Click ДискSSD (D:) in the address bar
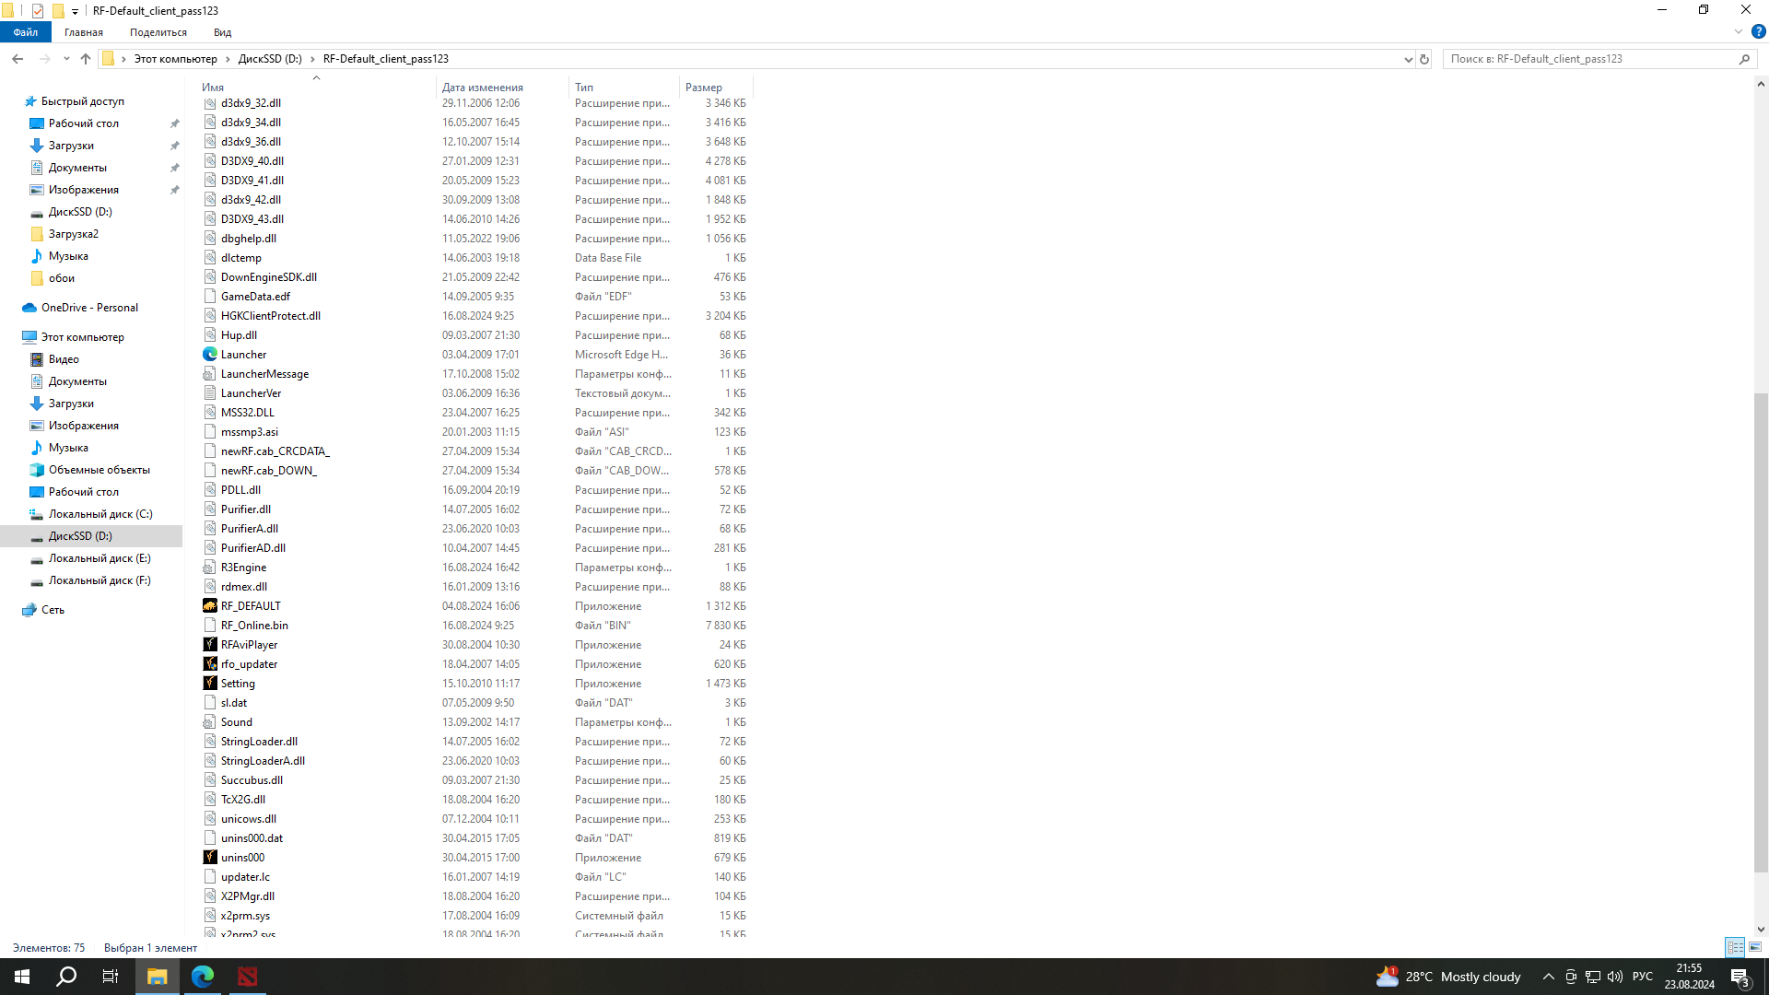This screenshot has width=1769, height=995. (270, 59)
